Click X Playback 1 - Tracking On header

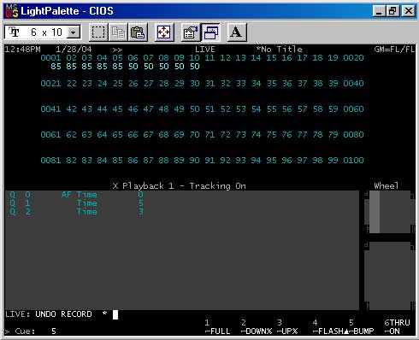180,186
